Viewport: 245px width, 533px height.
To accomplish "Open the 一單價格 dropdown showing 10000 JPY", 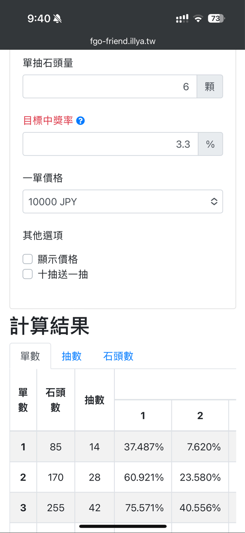I will click(x=123, y=202).
